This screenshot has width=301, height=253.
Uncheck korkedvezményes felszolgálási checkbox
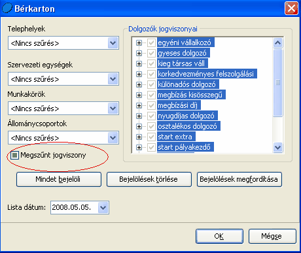click(151, 74)
